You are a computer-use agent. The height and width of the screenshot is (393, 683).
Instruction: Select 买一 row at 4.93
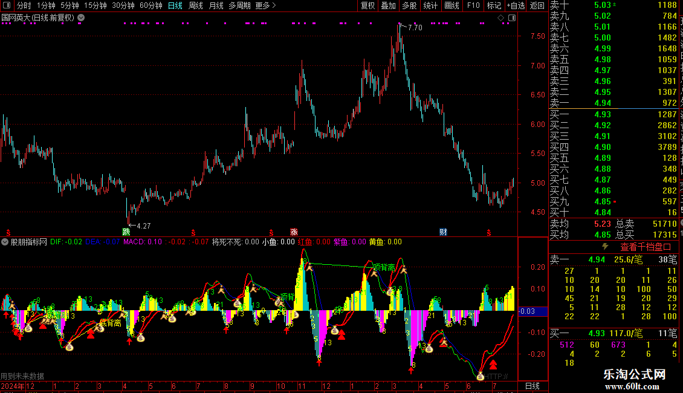pos(613,114)
